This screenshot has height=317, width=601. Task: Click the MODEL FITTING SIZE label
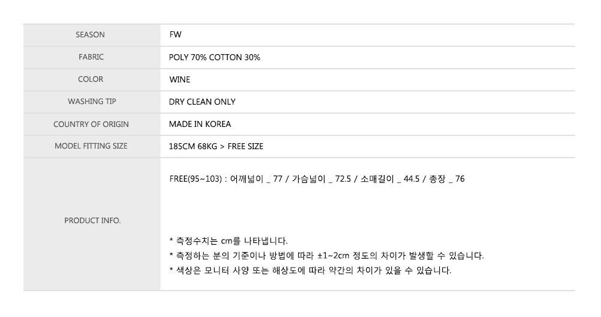point(91,146)
